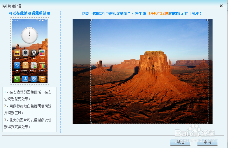Click instruction 2、用鼠标拖动白色透明框
The image size is (228, 148).
[28, 109]
